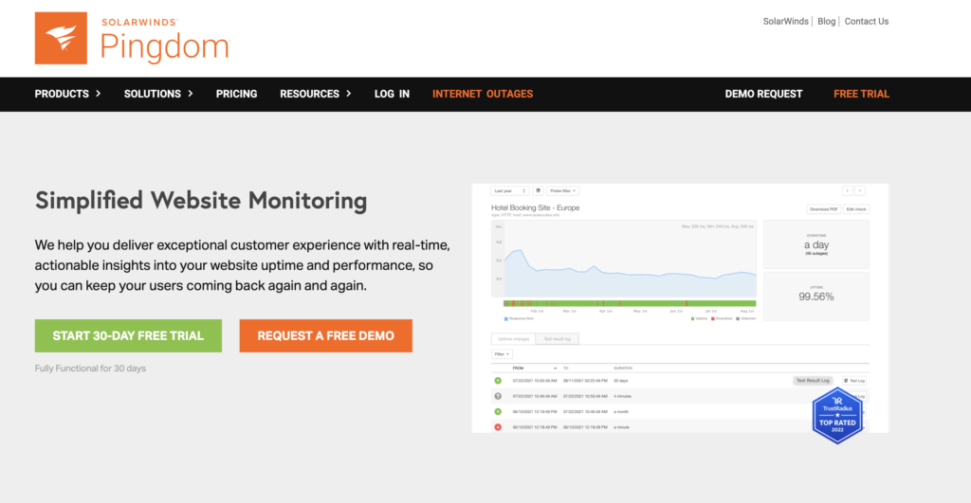Click red down-status icon for a minute row

point(498,427)
